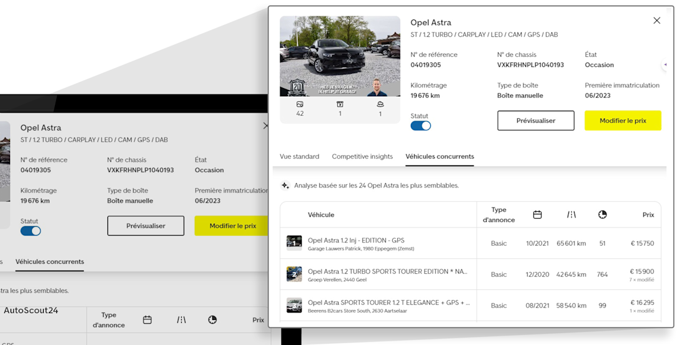Image resolution: width=687 pixels, height=345 pixels.
Task: Click Prévisualiser button in background window
Action: tap(146, 226)
